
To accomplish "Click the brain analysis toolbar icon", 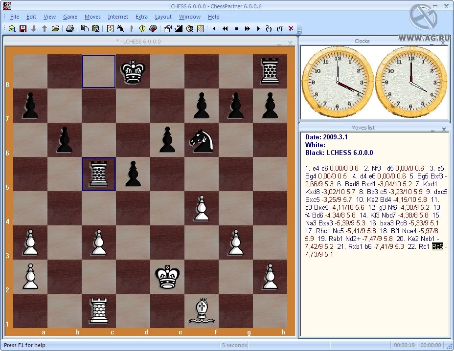I will pyautogui.click(x=153, y=29).
